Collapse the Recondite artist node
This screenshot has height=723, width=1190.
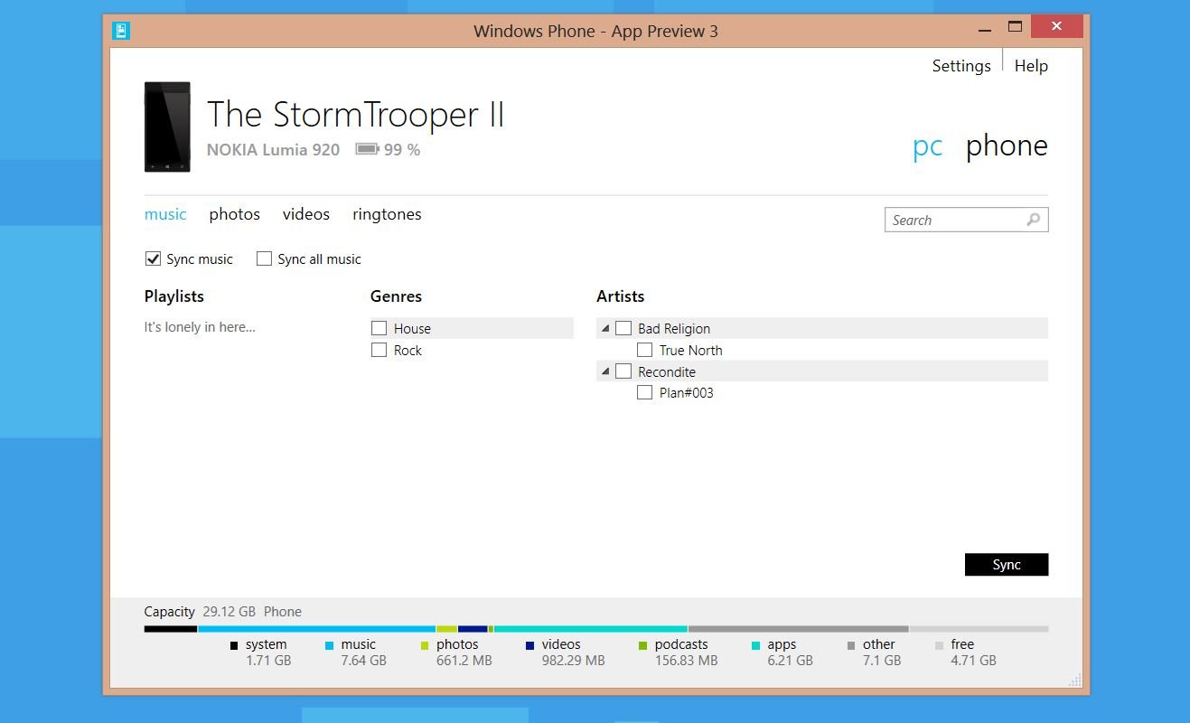(605, 371)
